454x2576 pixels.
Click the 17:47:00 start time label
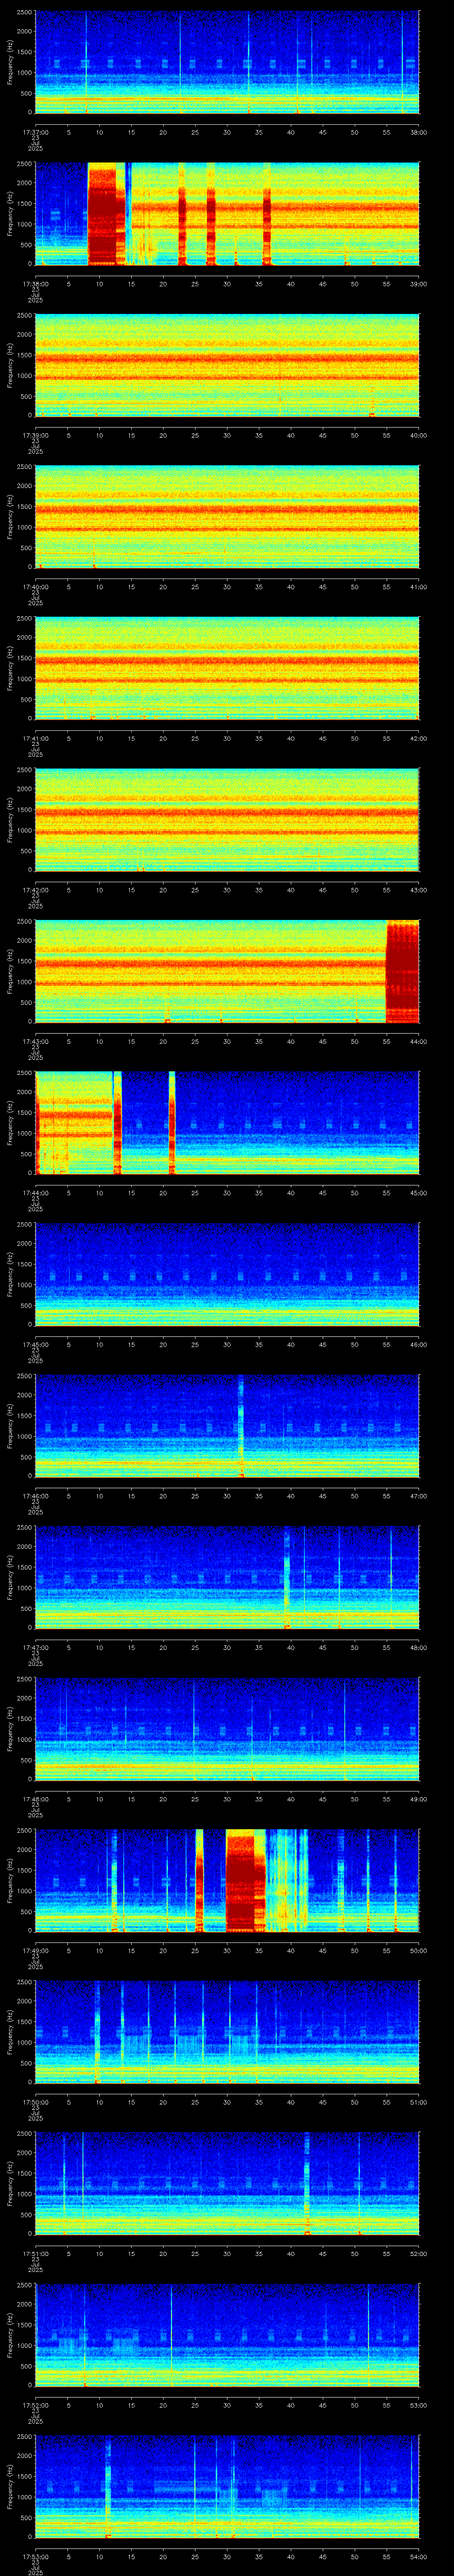coord(35,1648)
